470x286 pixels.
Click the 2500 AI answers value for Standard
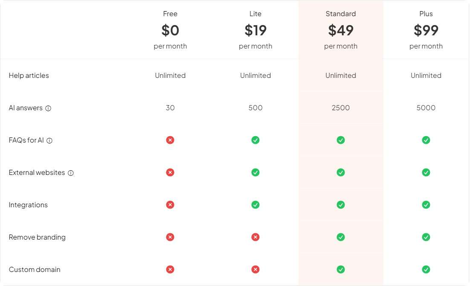(340, 108)
